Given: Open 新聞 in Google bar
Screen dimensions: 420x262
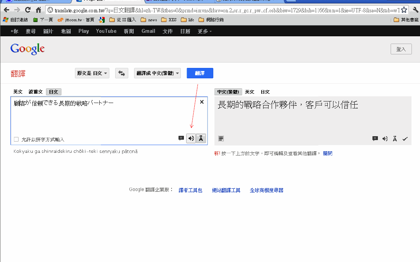Looking at the screenshot, I should 129,31.
